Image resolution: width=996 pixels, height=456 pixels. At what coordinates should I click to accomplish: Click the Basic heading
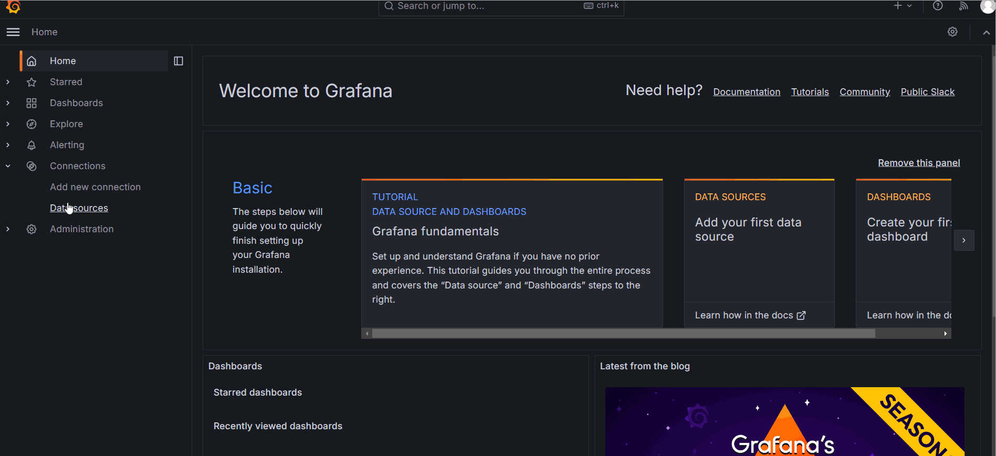(x=253, y=188)
